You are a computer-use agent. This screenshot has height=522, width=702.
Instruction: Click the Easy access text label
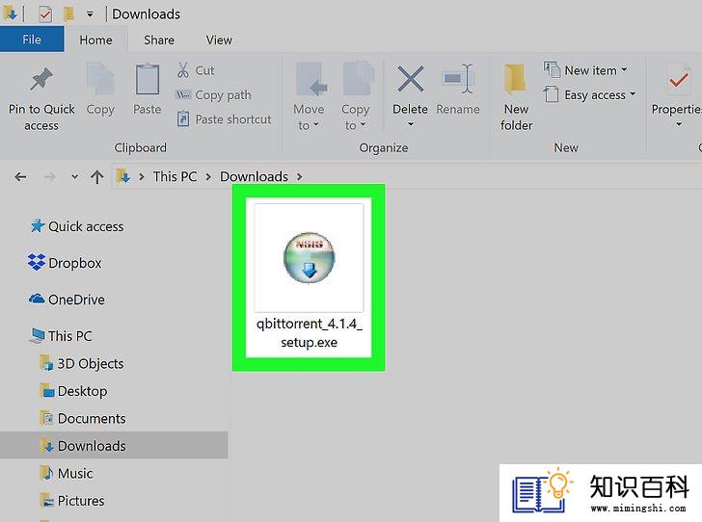click(x=595, y=94)
